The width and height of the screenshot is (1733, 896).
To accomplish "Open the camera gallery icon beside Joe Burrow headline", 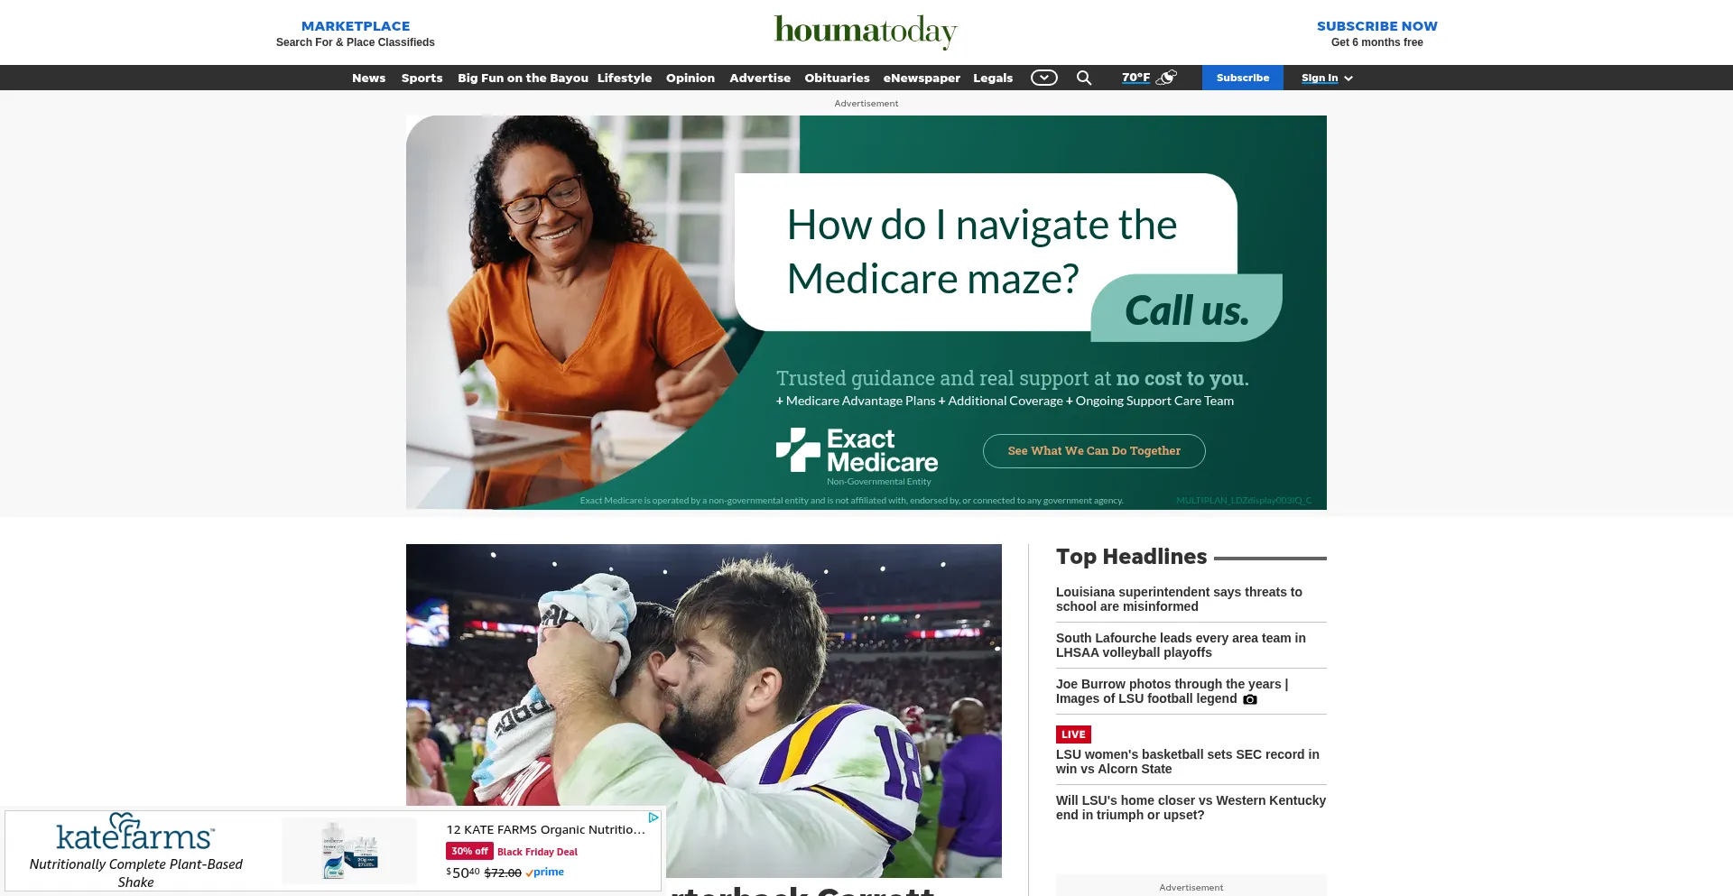I will 1250,699.
